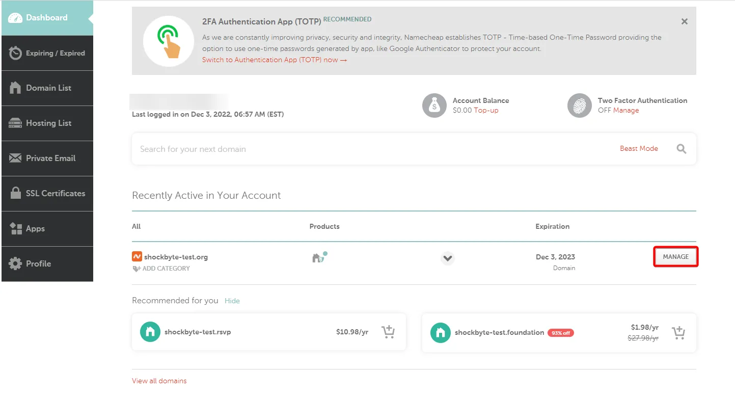Click the house icon beside shockbyte-test.foundation
This screenshot has width=735, height=396.
441,333
